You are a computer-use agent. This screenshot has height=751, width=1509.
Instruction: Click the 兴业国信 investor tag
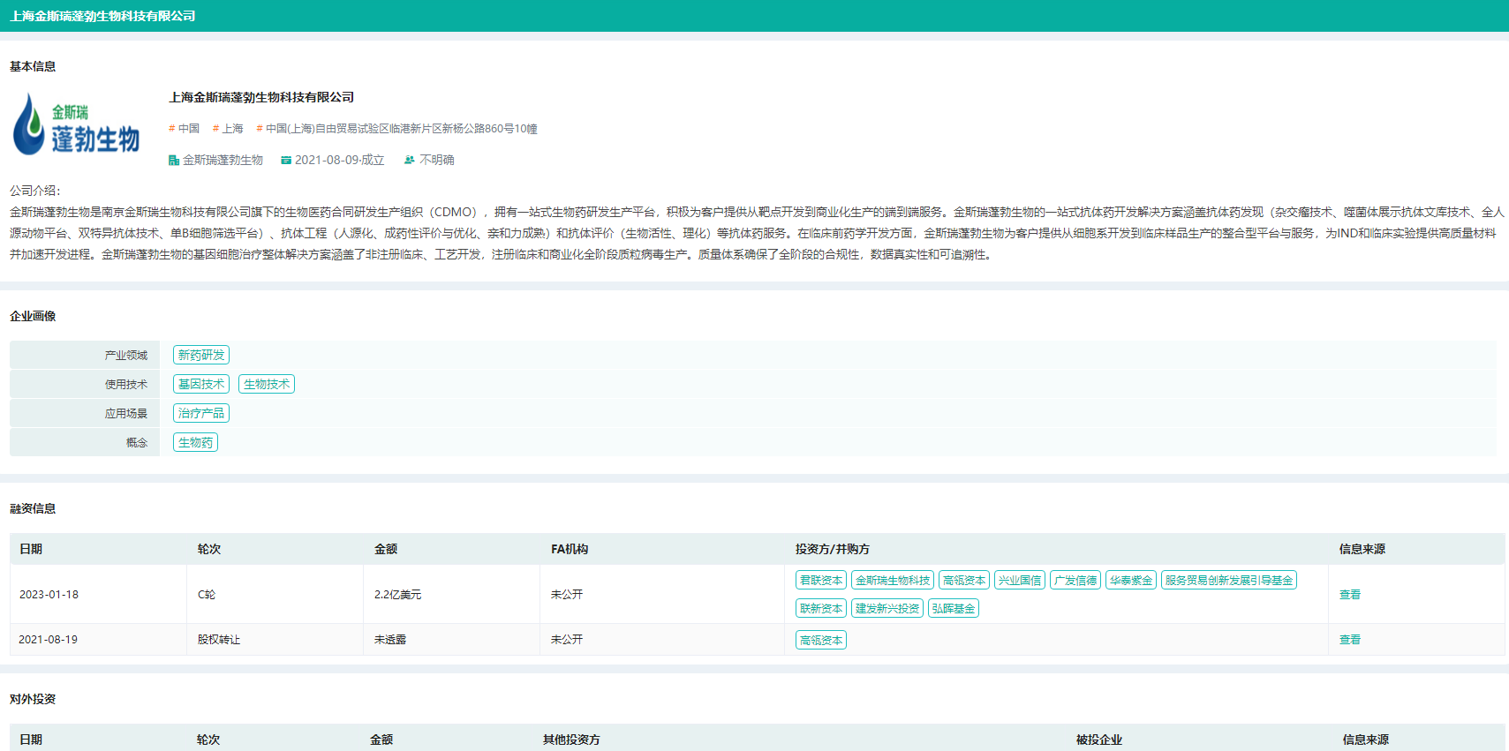(x=1020, y=580)
